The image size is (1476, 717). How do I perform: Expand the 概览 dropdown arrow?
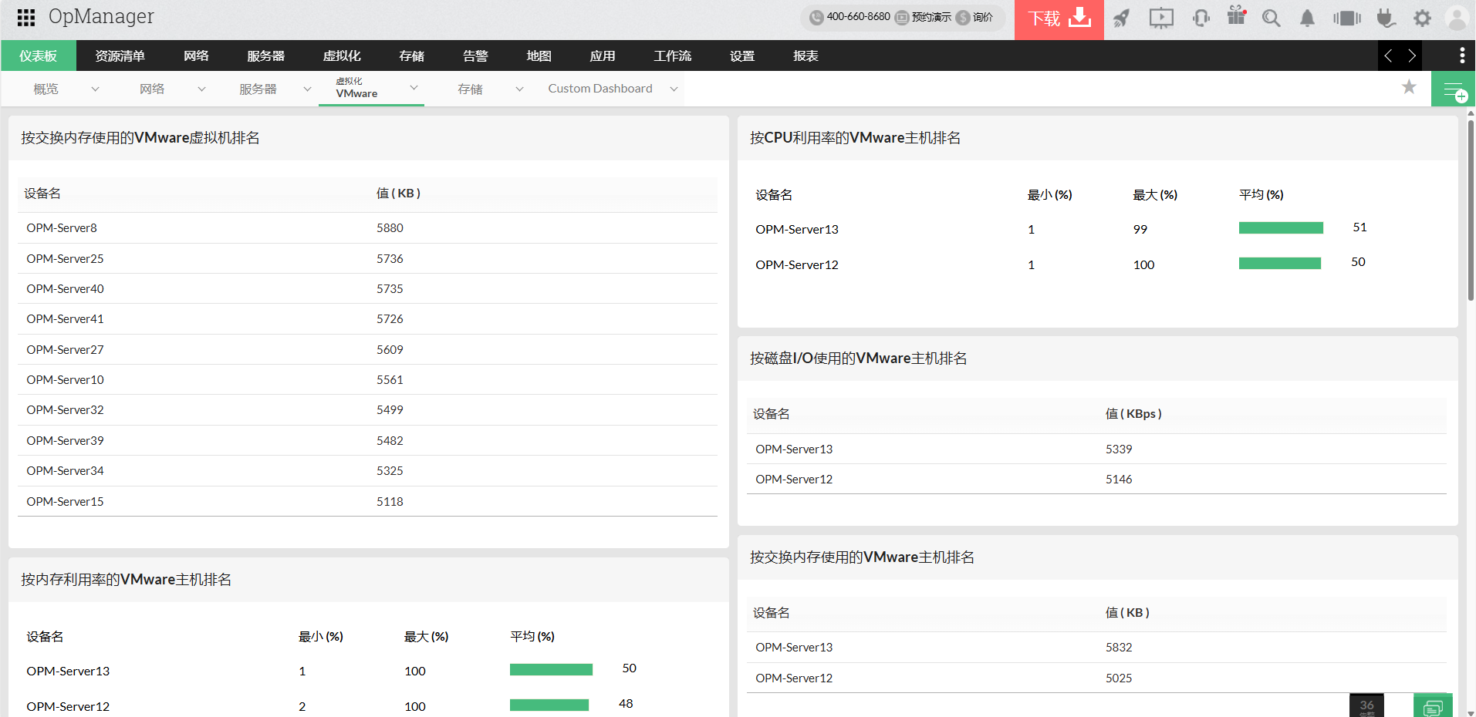click(95, 89)
